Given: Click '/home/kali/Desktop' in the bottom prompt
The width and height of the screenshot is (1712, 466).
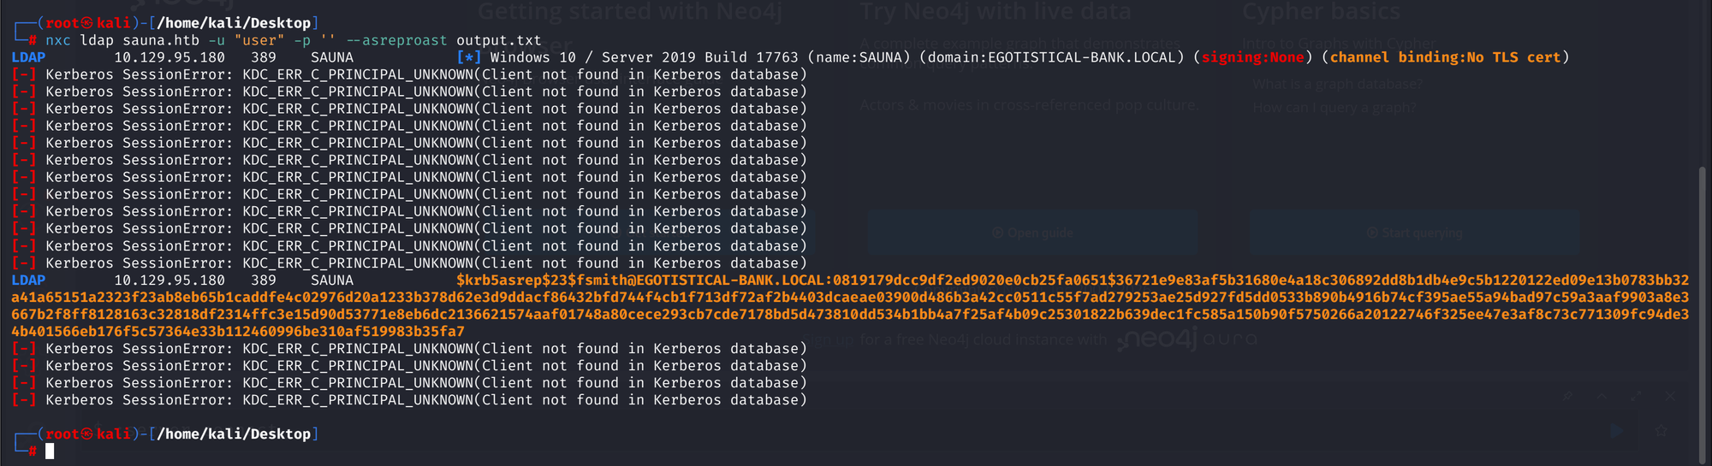Looking at the screenshot, I should tap(234, 434).
